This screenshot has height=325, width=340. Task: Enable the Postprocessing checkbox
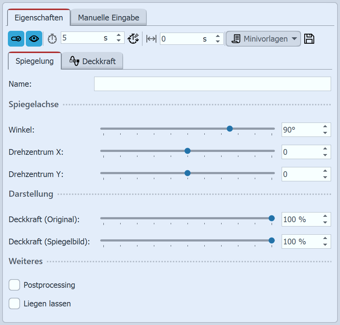point(14,285)
